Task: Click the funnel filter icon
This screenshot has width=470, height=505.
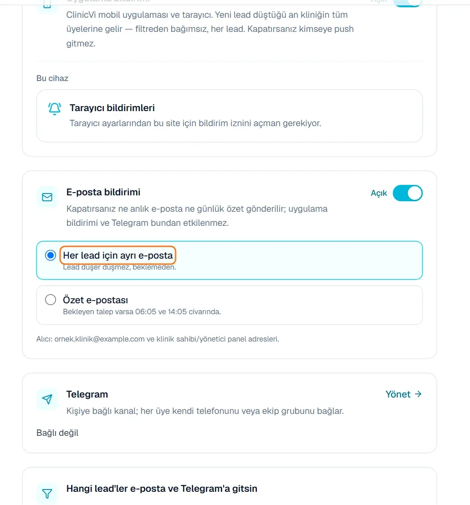Action: [x=47, y=494]
